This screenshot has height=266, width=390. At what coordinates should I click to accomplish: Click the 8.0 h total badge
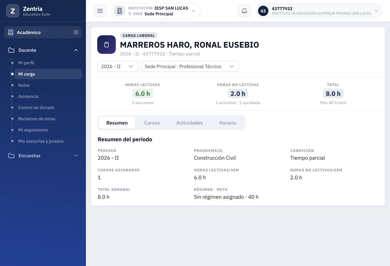[x=333, y=94]
